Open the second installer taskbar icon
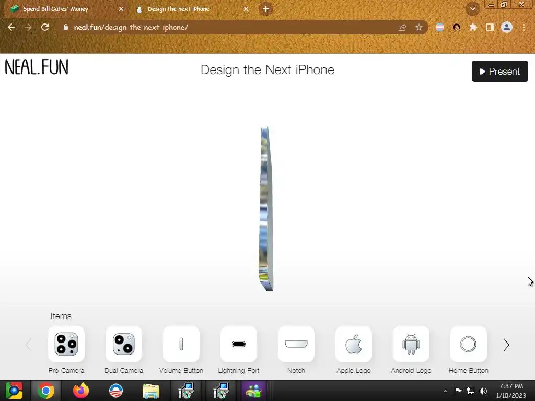Image resolution: width=535 pixels, height=401 pixels. click(x=221, y=391)
